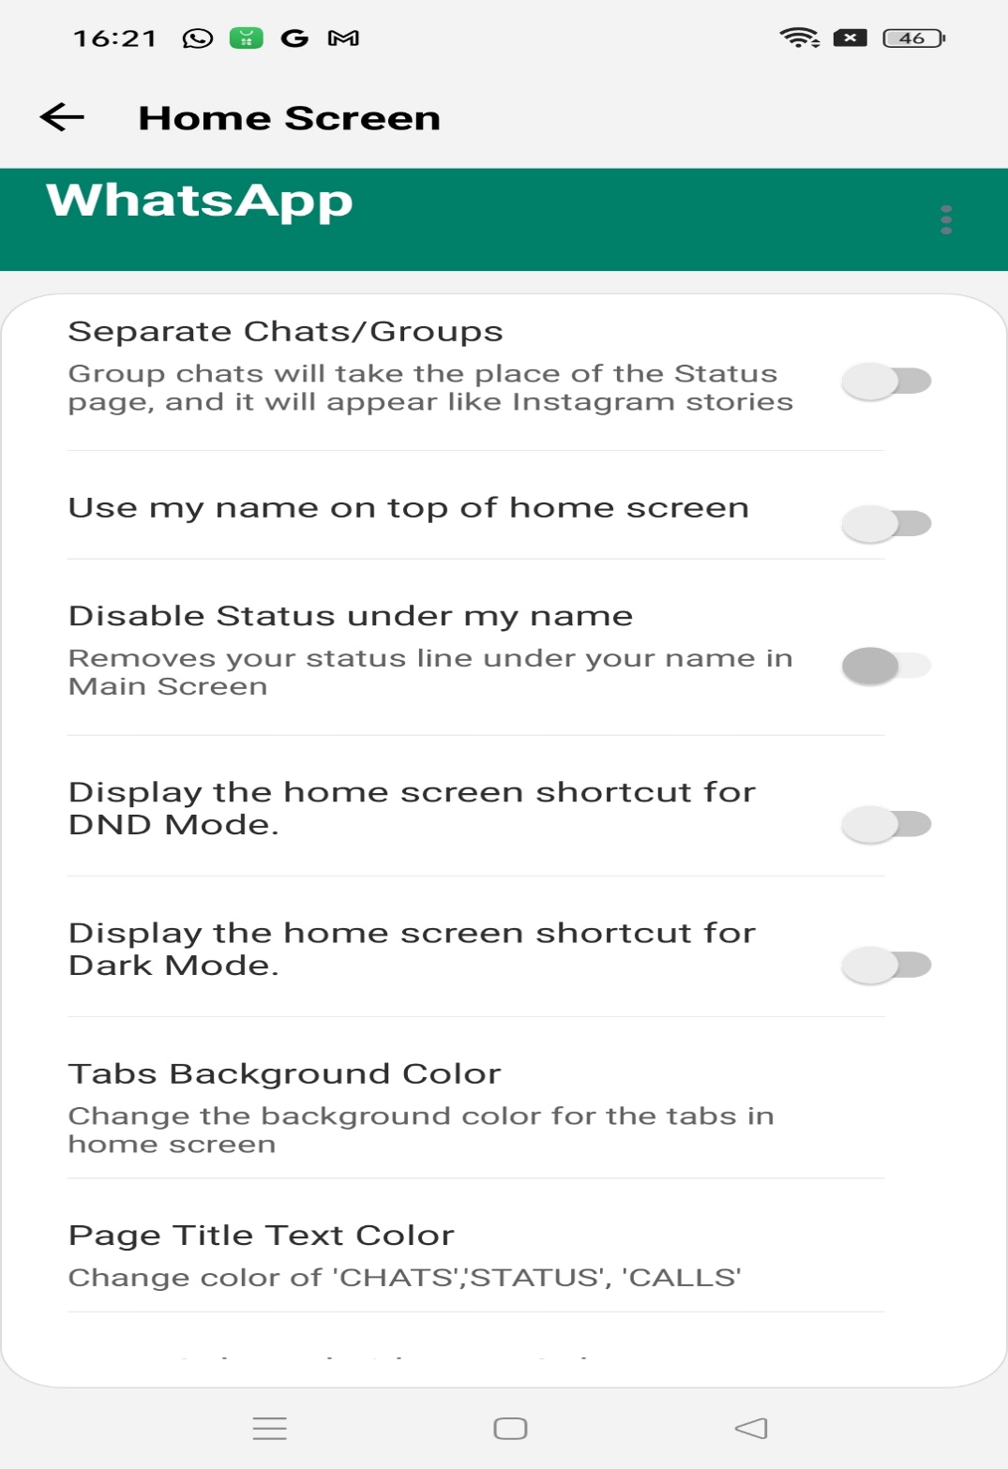Tap the triangle back navigation button
Image resolution: width=1008 pixels, height=1469 pixels.
point(751,1428)
